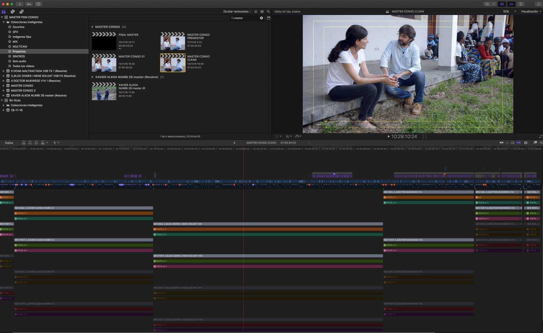Image resolution: width=543 pixels, height=333 pixels.
Task: Toggle skimming in timeline toolbar
Action: coord(501,143)
